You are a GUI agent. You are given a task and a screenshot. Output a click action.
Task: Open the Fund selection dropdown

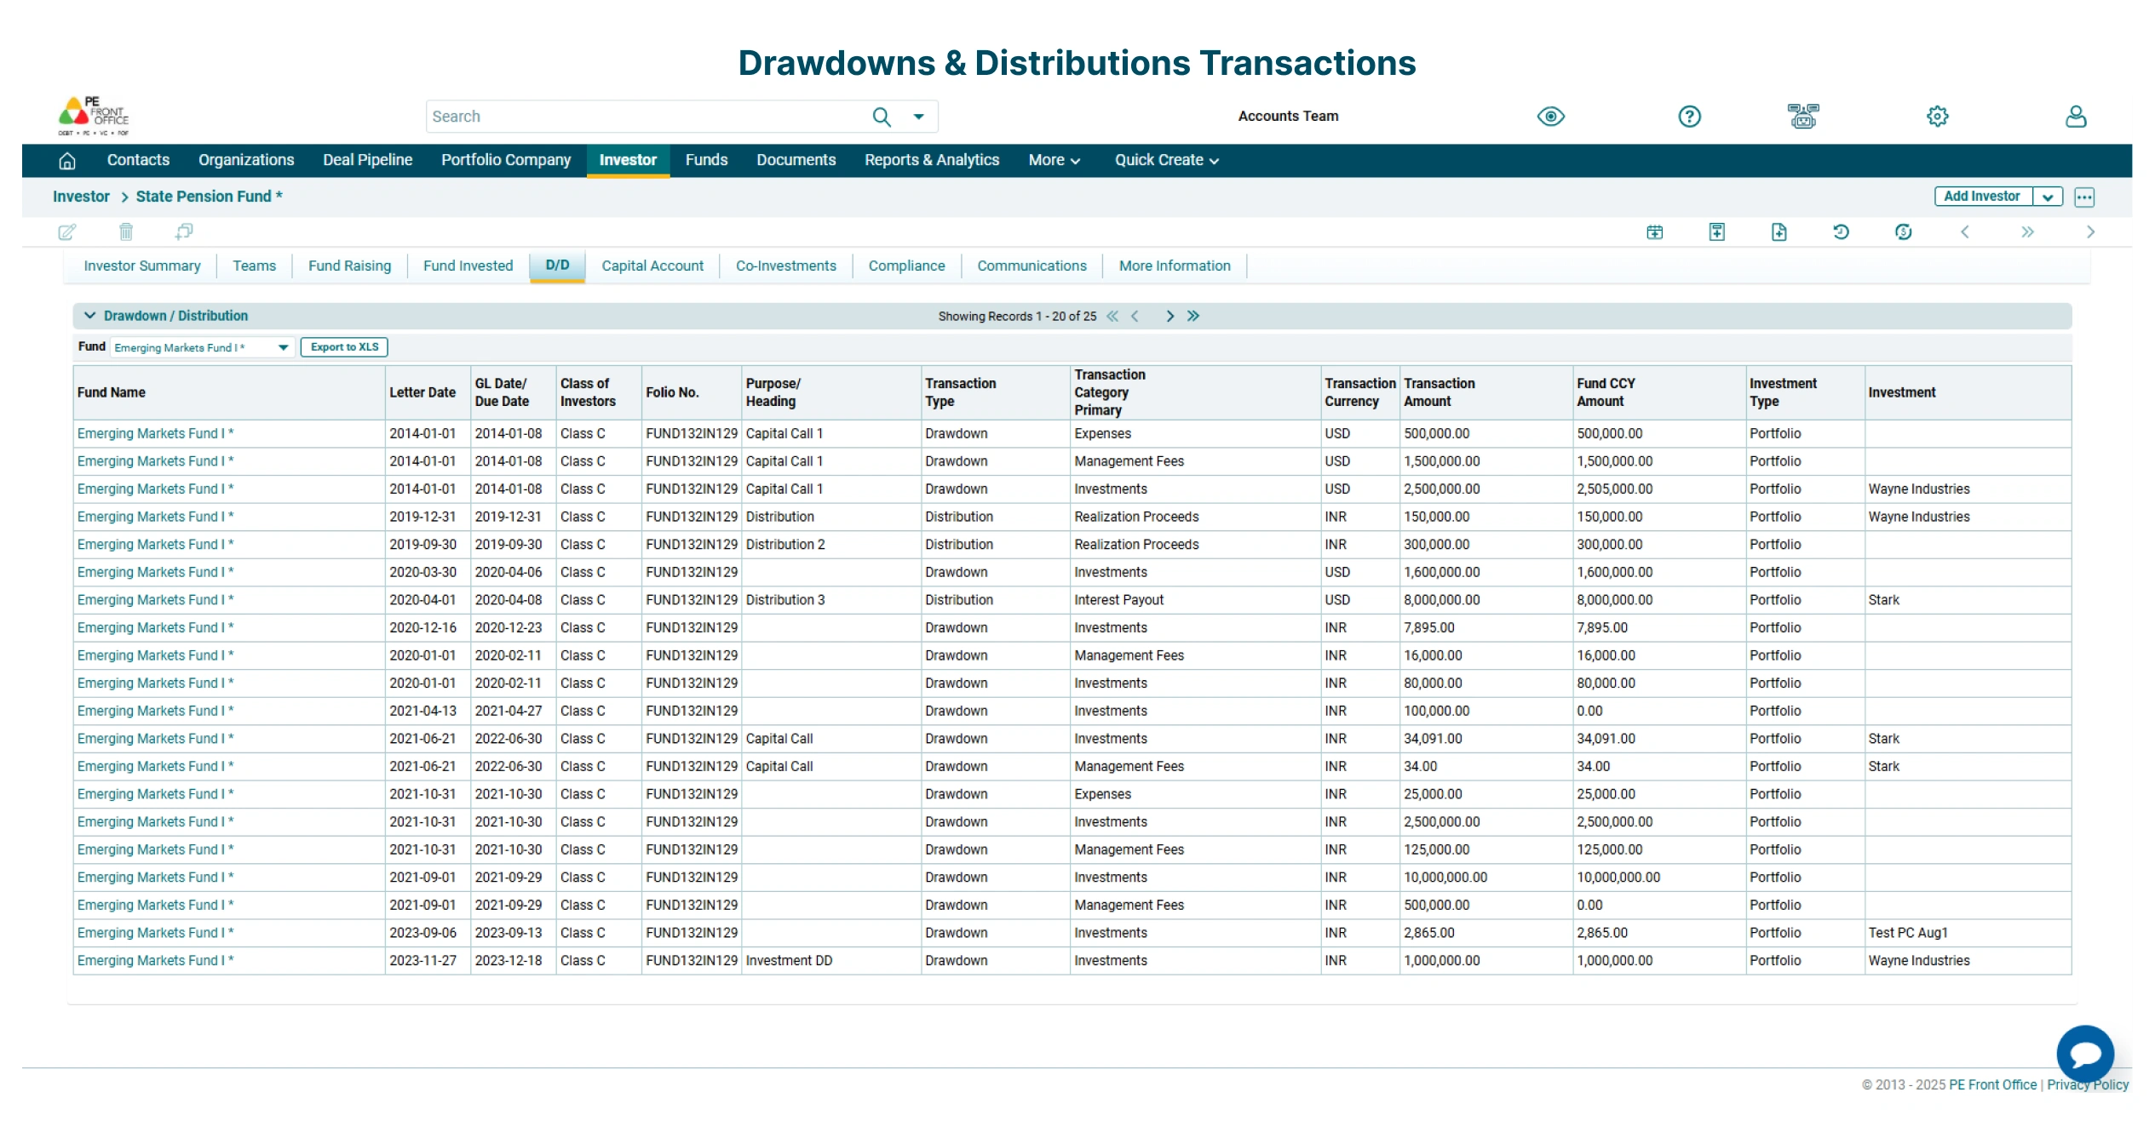[283, 346]
